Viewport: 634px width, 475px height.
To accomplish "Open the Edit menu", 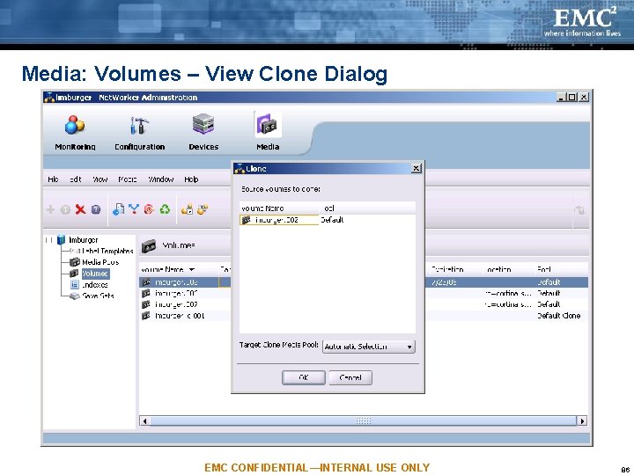I will pyautogui.click(x=76, y=179).
